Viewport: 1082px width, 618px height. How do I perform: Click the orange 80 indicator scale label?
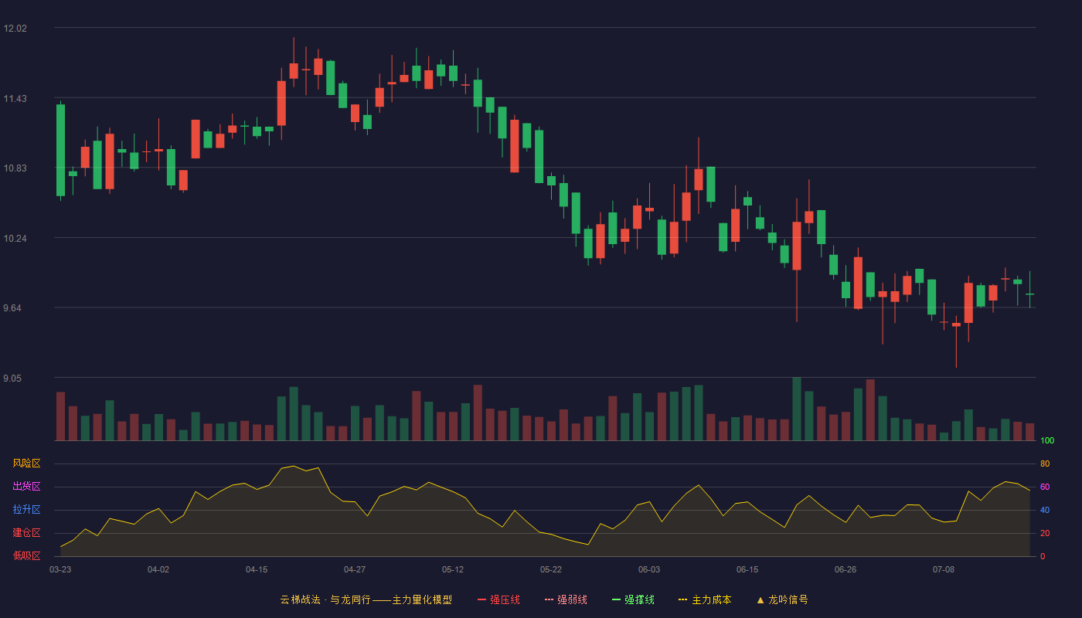click(1045, 464)
